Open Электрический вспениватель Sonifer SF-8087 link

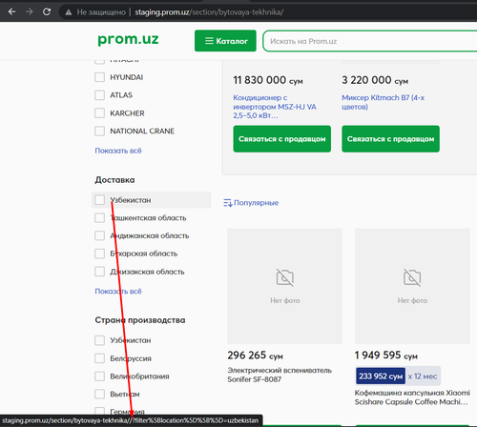click(280, 375)
